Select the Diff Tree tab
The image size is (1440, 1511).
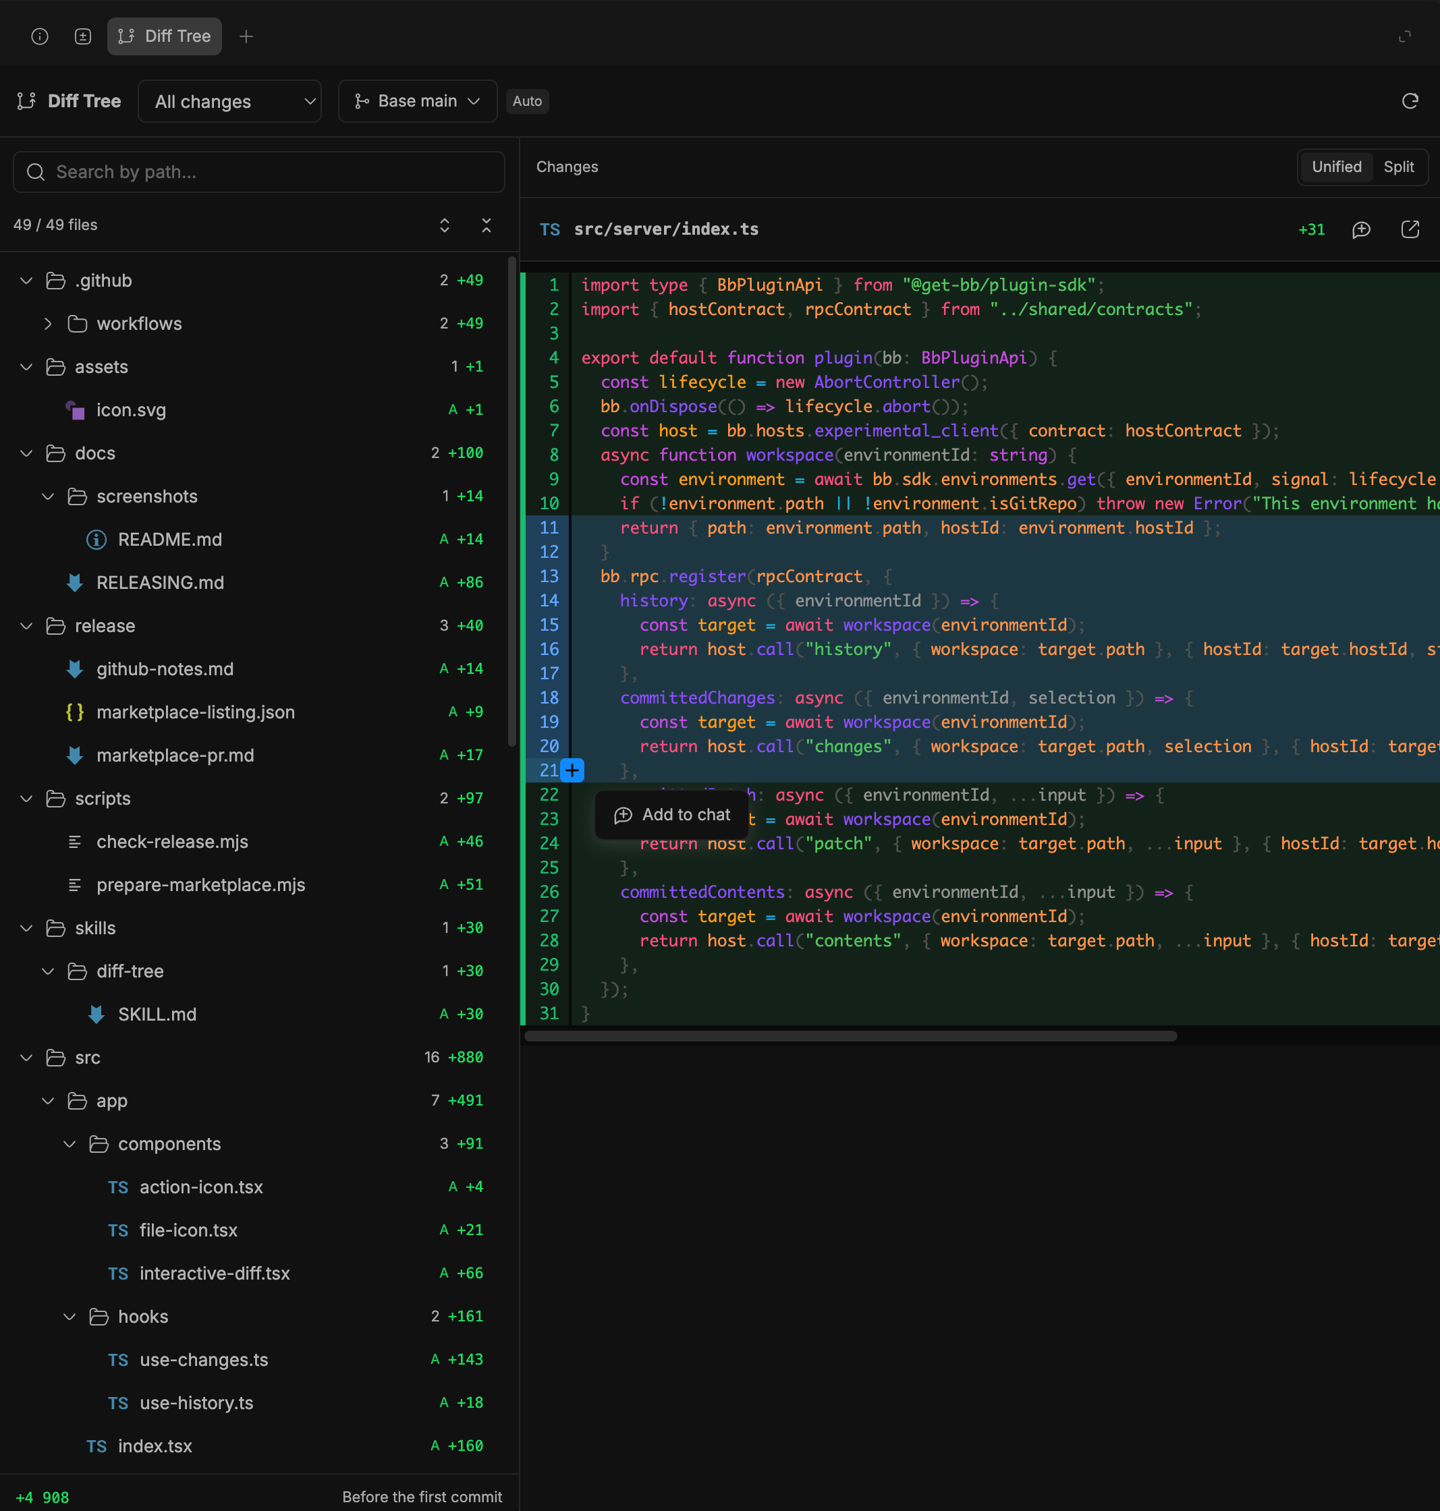tap(164, 36)
